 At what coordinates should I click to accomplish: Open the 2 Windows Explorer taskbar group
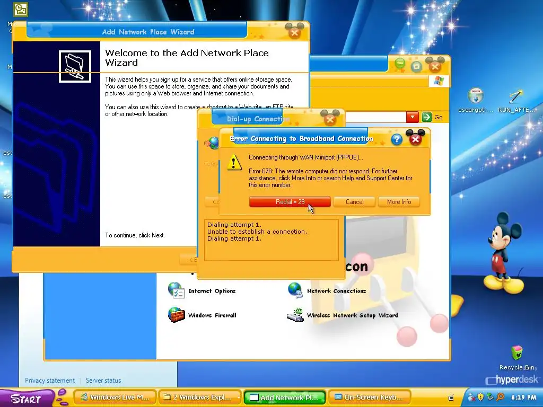[x=200, y=397]
